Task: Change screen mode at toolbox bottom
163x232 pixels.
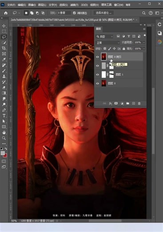Action: pos(4,167)
